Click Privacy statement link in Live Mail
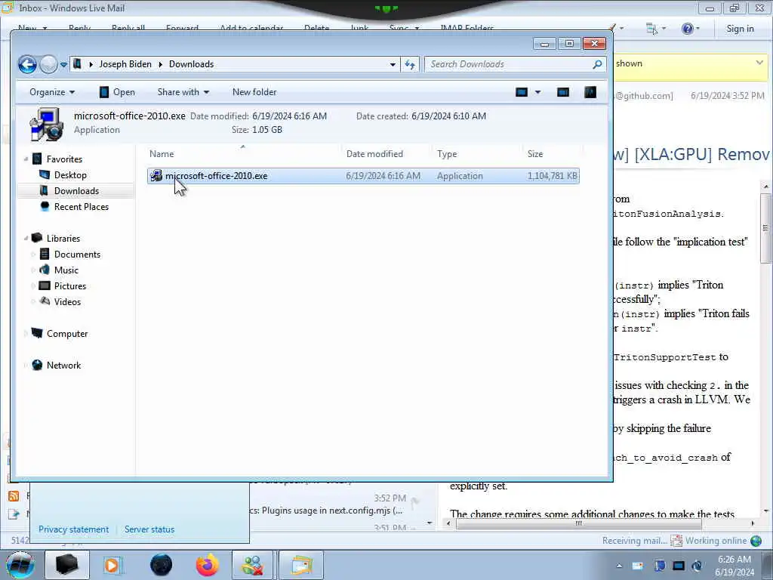The image size is (773, 580). point(73,529)
